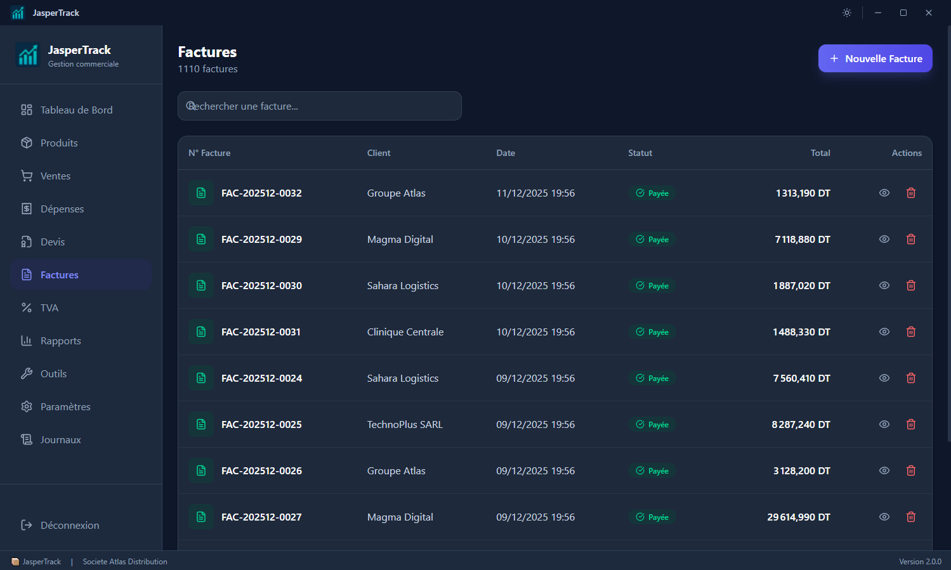Click the Payée status badge for FAC-202512-0030
Viewport: 951px width, 570px height.
652,286
